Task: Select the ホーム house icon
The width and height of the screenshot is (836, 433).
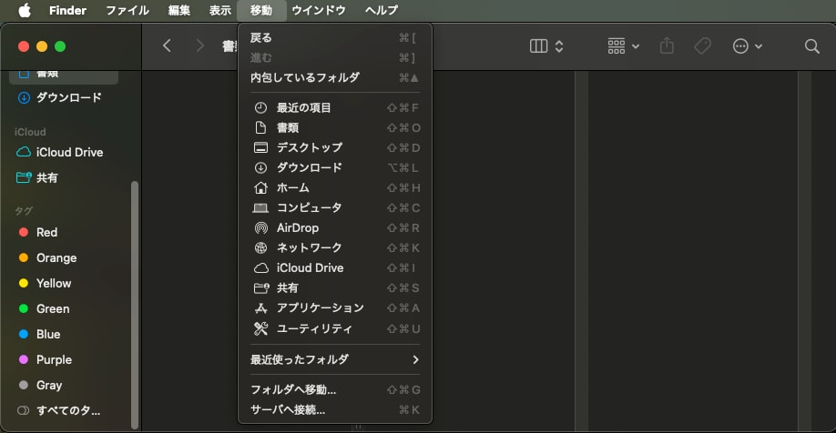Action: (260, 188)
